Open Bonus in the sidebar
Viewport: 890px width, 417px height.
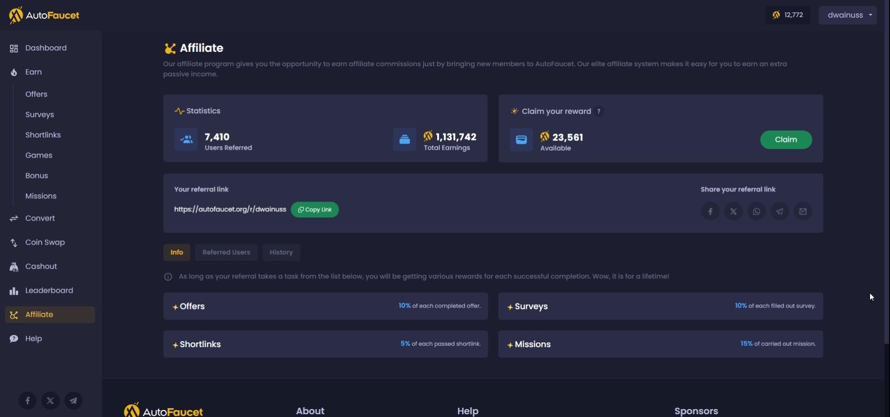pyautogui.click(x=37, y=176)
